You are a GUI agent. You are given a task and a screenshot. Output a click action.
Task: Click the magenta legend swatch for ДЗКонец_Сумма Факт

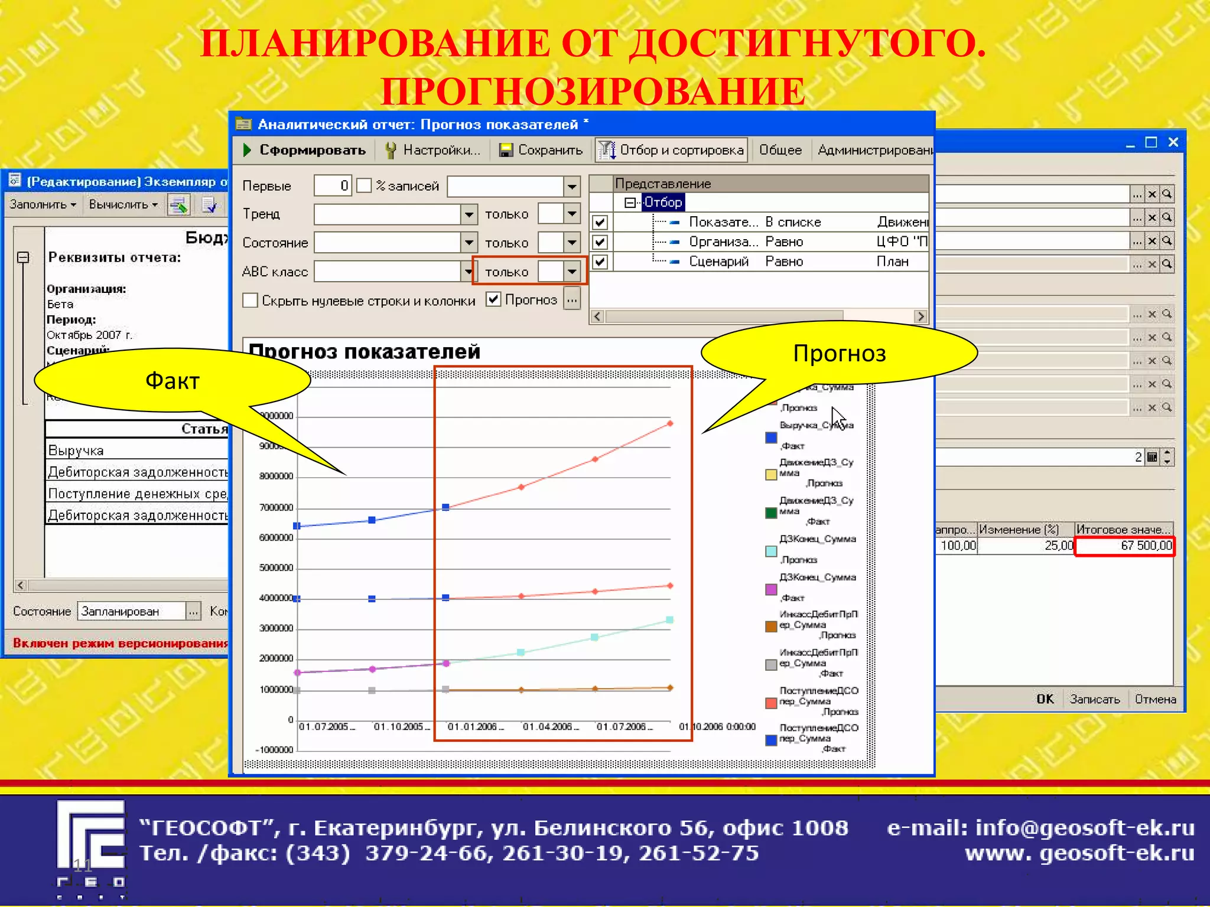coord(771,589)
